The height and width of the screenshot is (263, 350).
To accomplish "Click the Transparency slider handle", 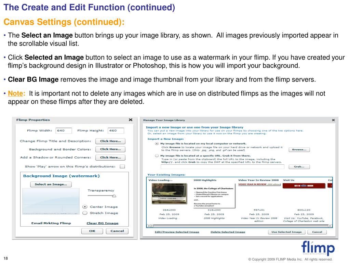I will pyautogui.click(x=114, y=196).
